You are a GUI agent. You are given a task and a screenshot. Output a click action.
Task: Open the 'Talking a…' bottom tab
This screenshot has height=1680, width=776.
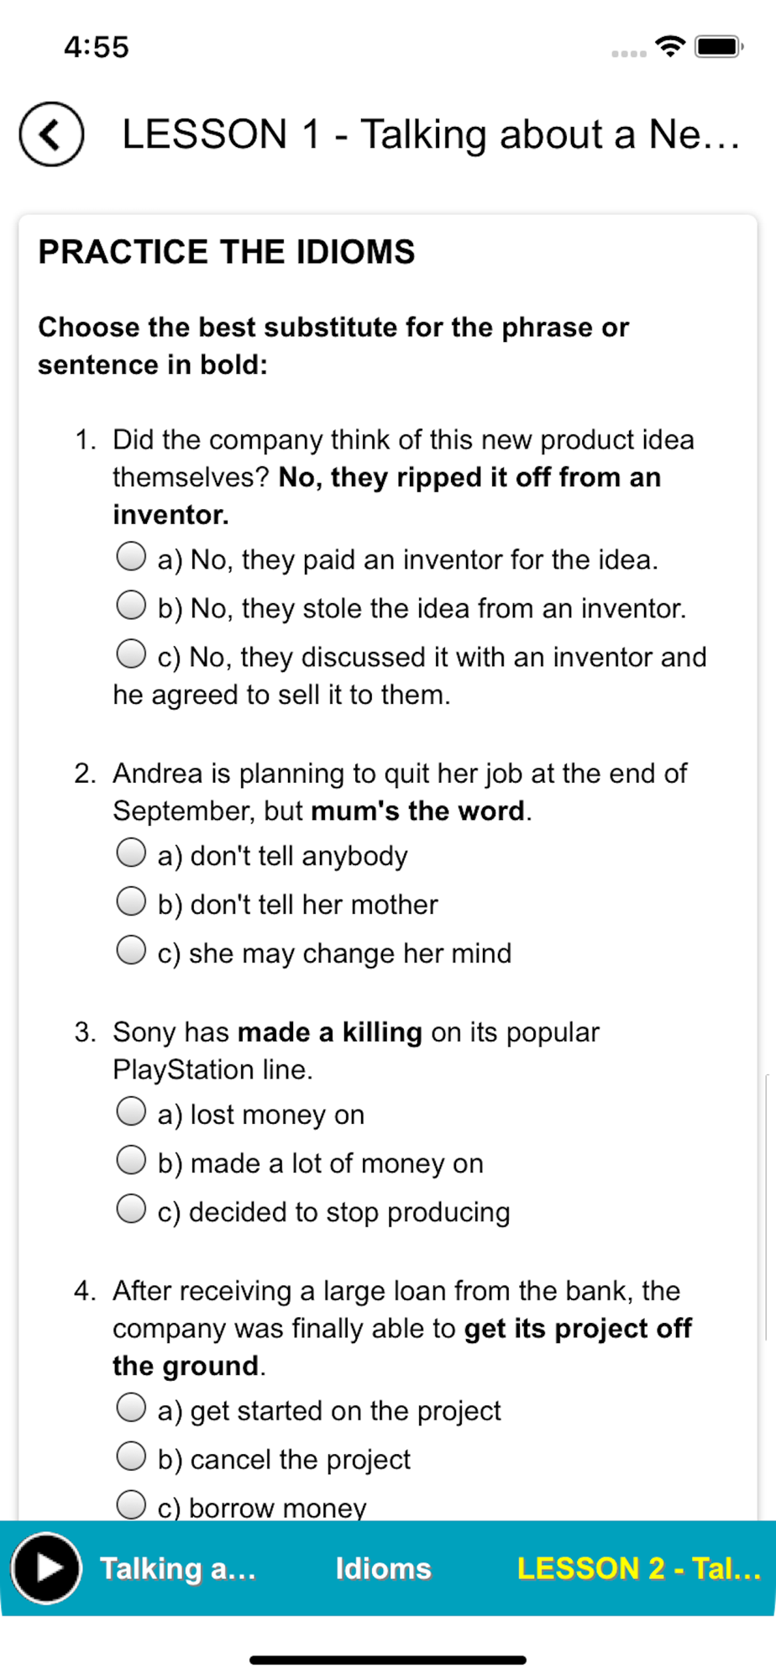(177, 1568)
